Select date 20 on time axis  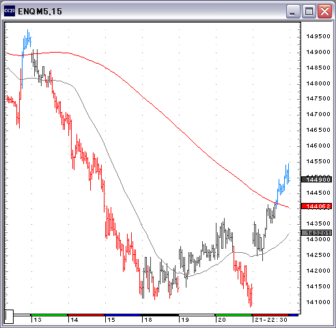click(x=222, y=320)
